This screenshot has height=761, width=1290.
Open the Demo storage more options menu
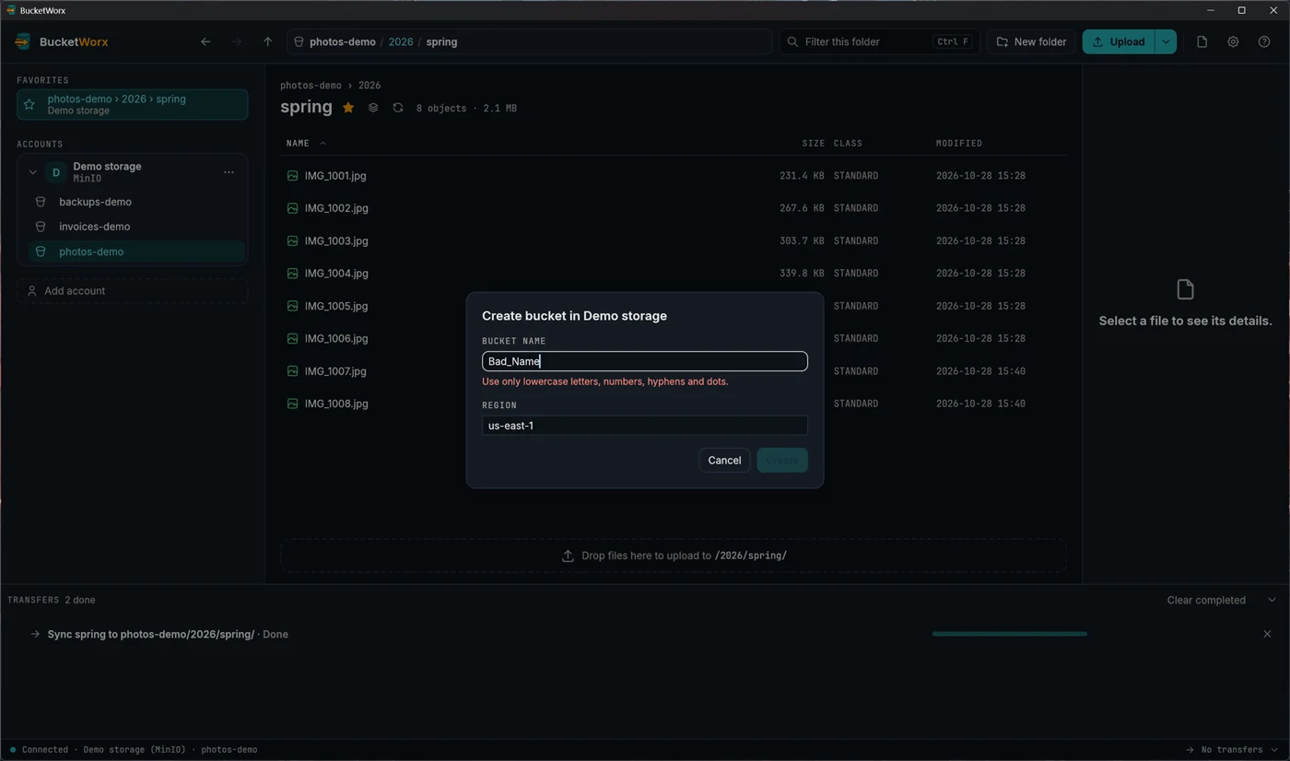(229, 172)
